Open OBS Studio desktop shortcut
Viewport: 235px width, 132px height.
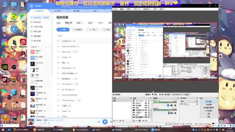click(x=14, y=67)
